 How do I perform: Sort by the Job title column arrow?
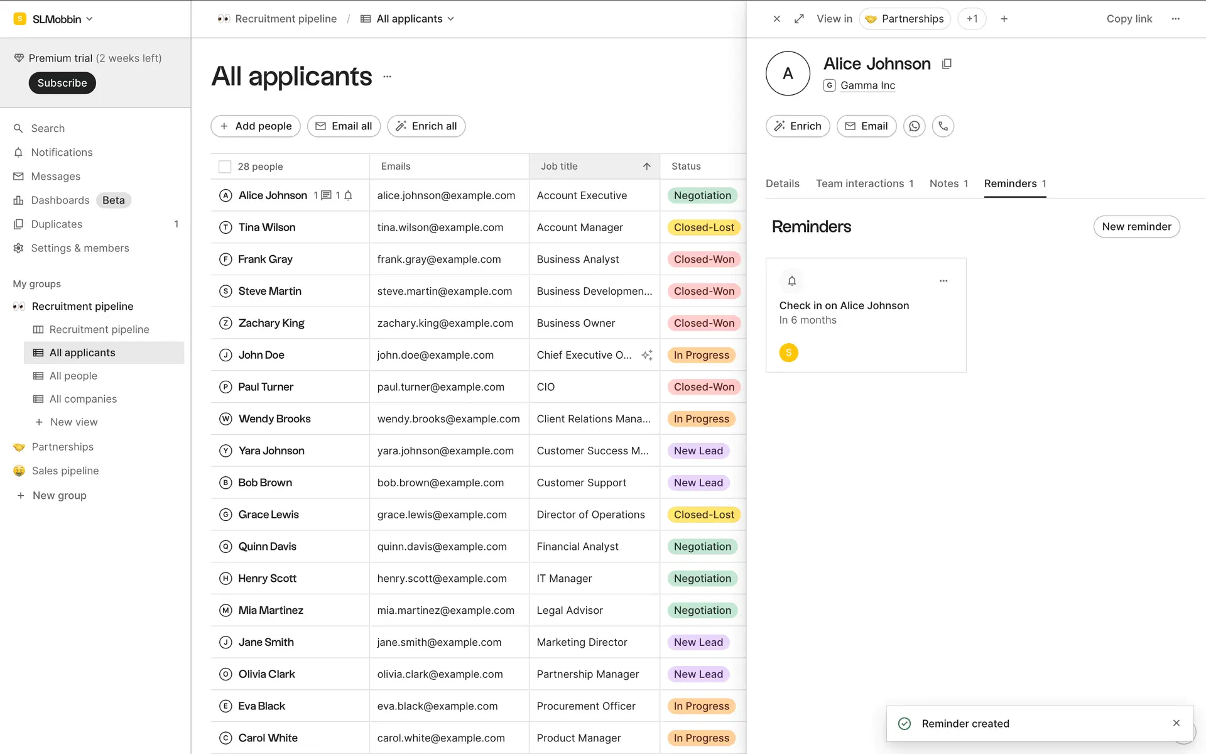coord(646,167)
